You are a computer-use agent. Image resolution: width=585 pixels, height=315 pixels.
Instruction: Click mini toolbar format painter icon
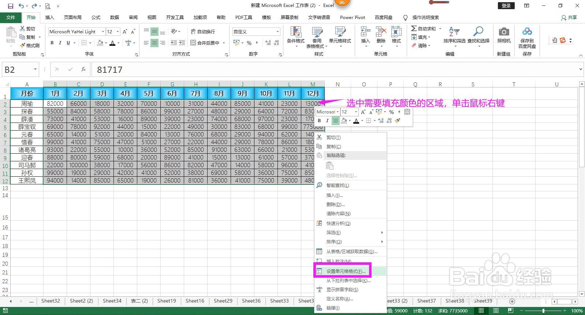(x=398, y=120)
